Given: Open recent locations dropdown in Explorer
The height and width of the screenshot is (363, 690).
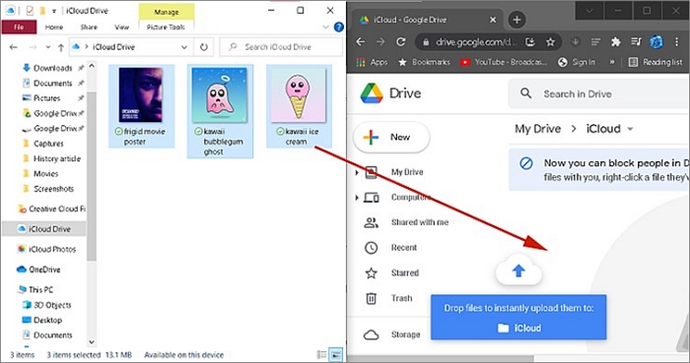Looking at the screenshot, I should coord(48,47).
